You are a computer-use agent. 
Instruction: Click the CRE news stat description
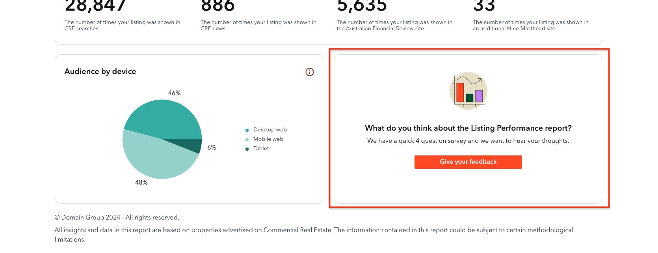click(258, 26)
